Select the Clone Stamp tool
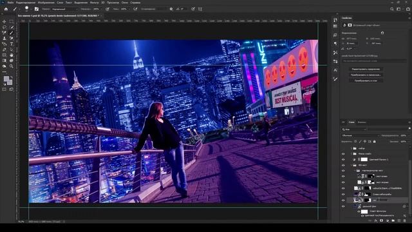Image resolution: width=412 pixels, height=232 pixels. [5, 38]
